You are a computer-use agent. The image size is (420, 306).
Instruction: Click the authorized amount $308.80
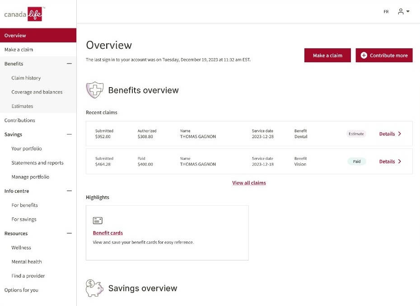coord(145,137)
